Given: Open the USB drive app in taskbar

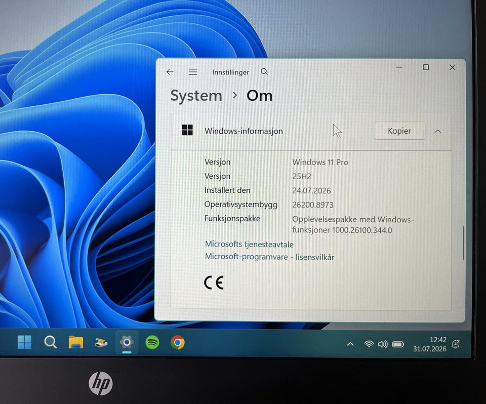Looking at the screenshot, I should pyautogui.click(x=101, y=343).
